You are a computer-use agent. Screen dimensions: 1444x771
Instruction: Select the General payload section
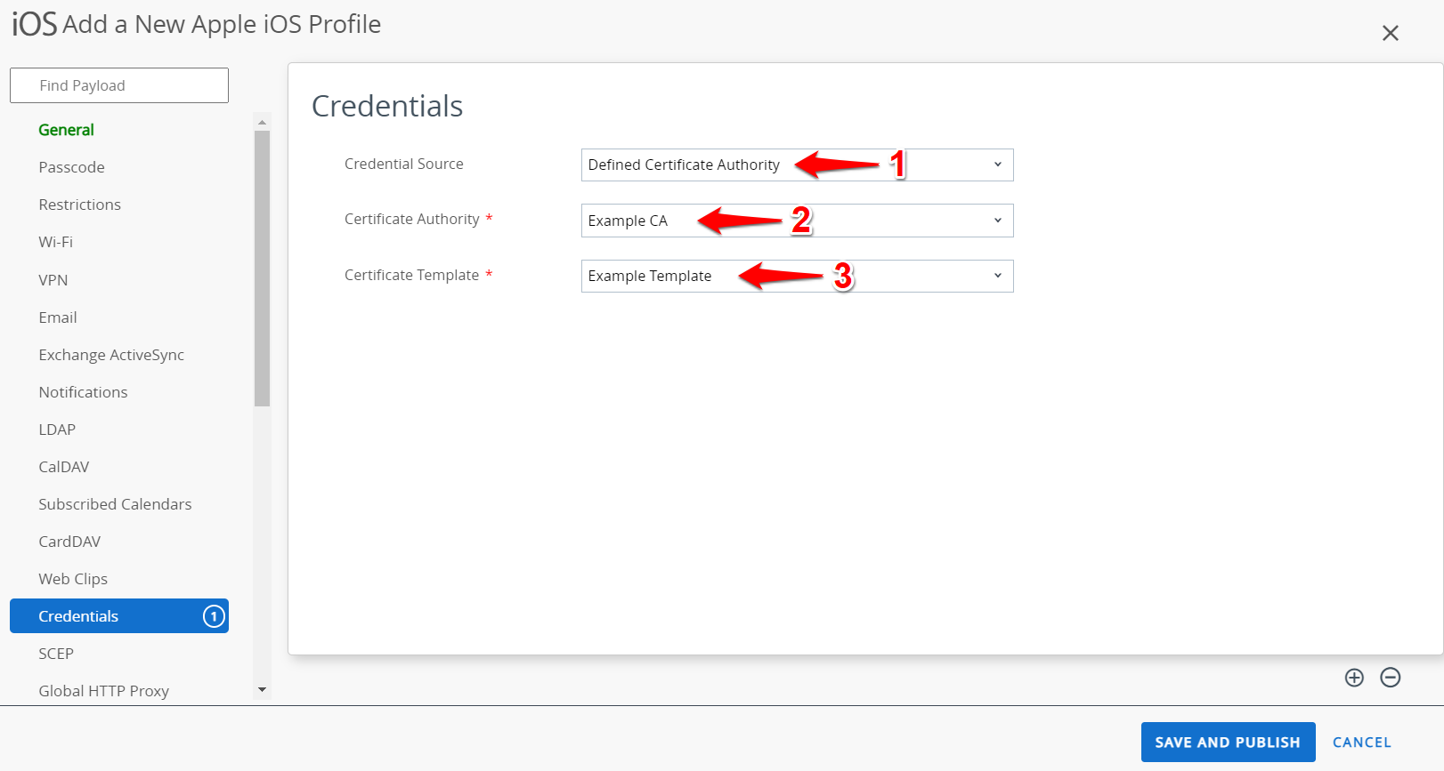coord(66,130)
